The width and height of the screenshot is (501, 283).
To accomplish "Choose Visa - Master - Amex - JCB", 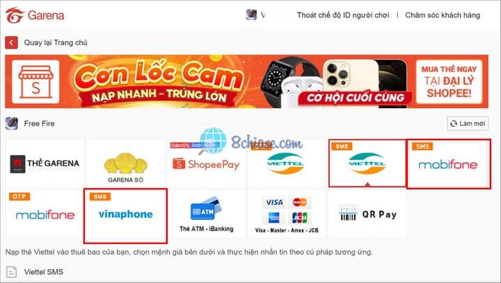I will pyautogui.click(x=286, y=214).
